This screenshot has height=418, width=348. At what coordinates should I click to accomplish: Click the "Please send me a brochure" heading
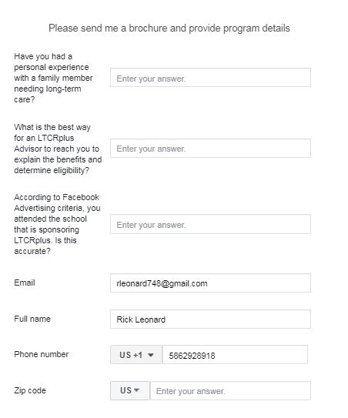(169, 28)
